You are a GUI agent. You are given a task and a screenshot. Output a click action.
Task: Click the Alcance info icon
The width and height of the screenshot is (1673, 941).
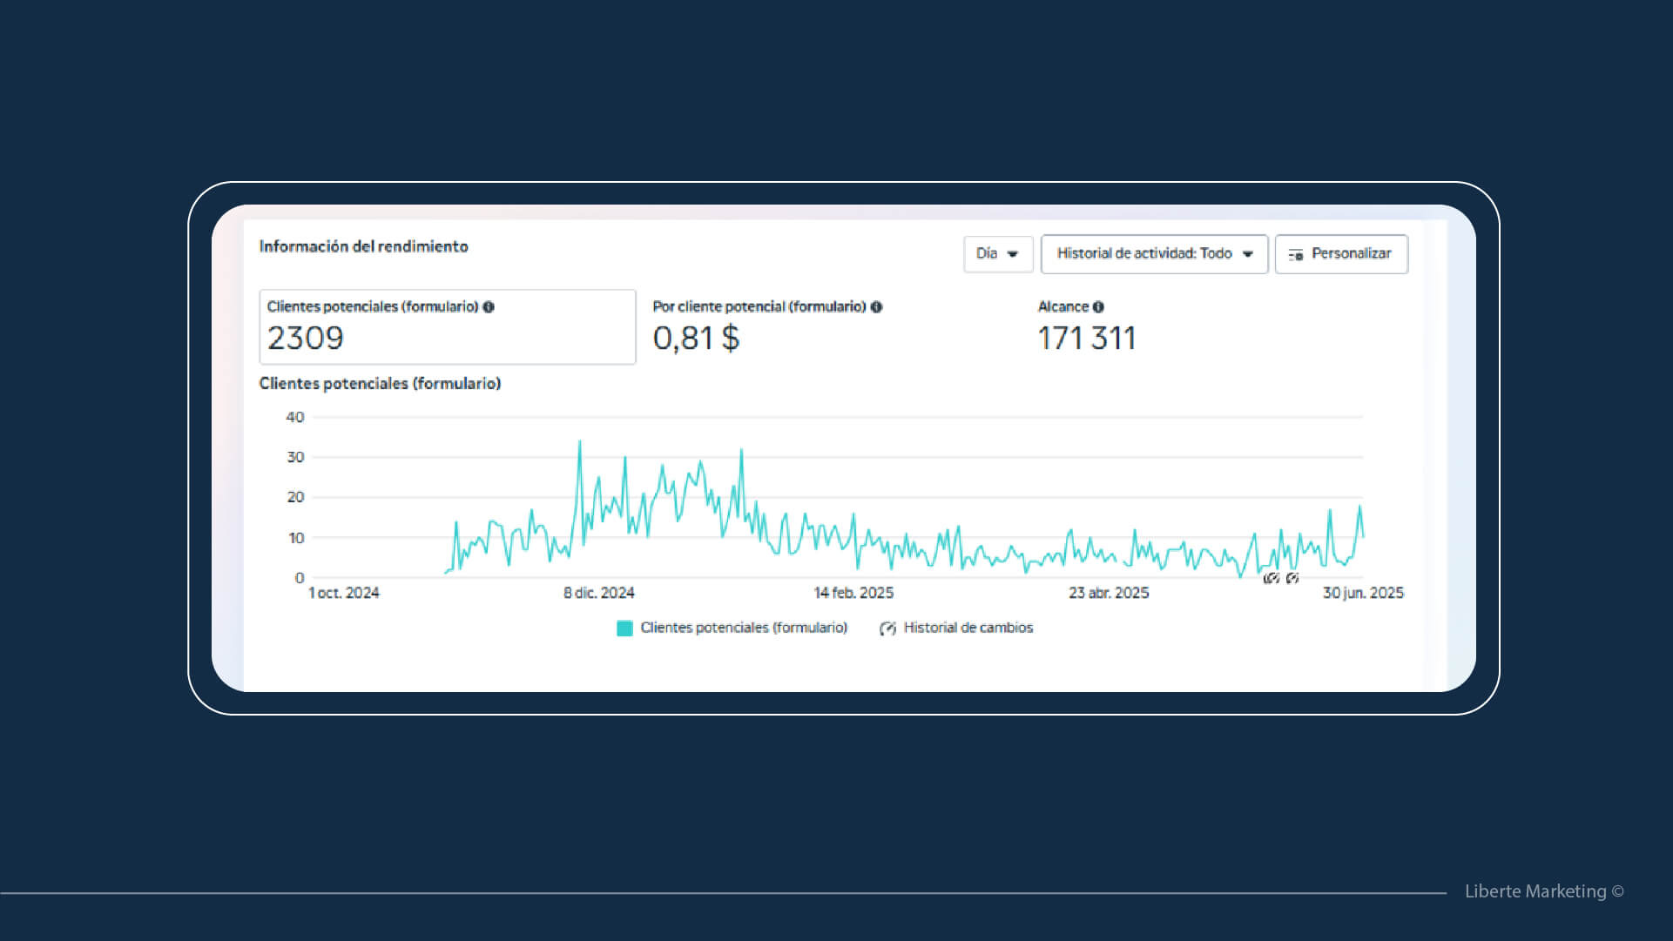[x=1098, y=307]
